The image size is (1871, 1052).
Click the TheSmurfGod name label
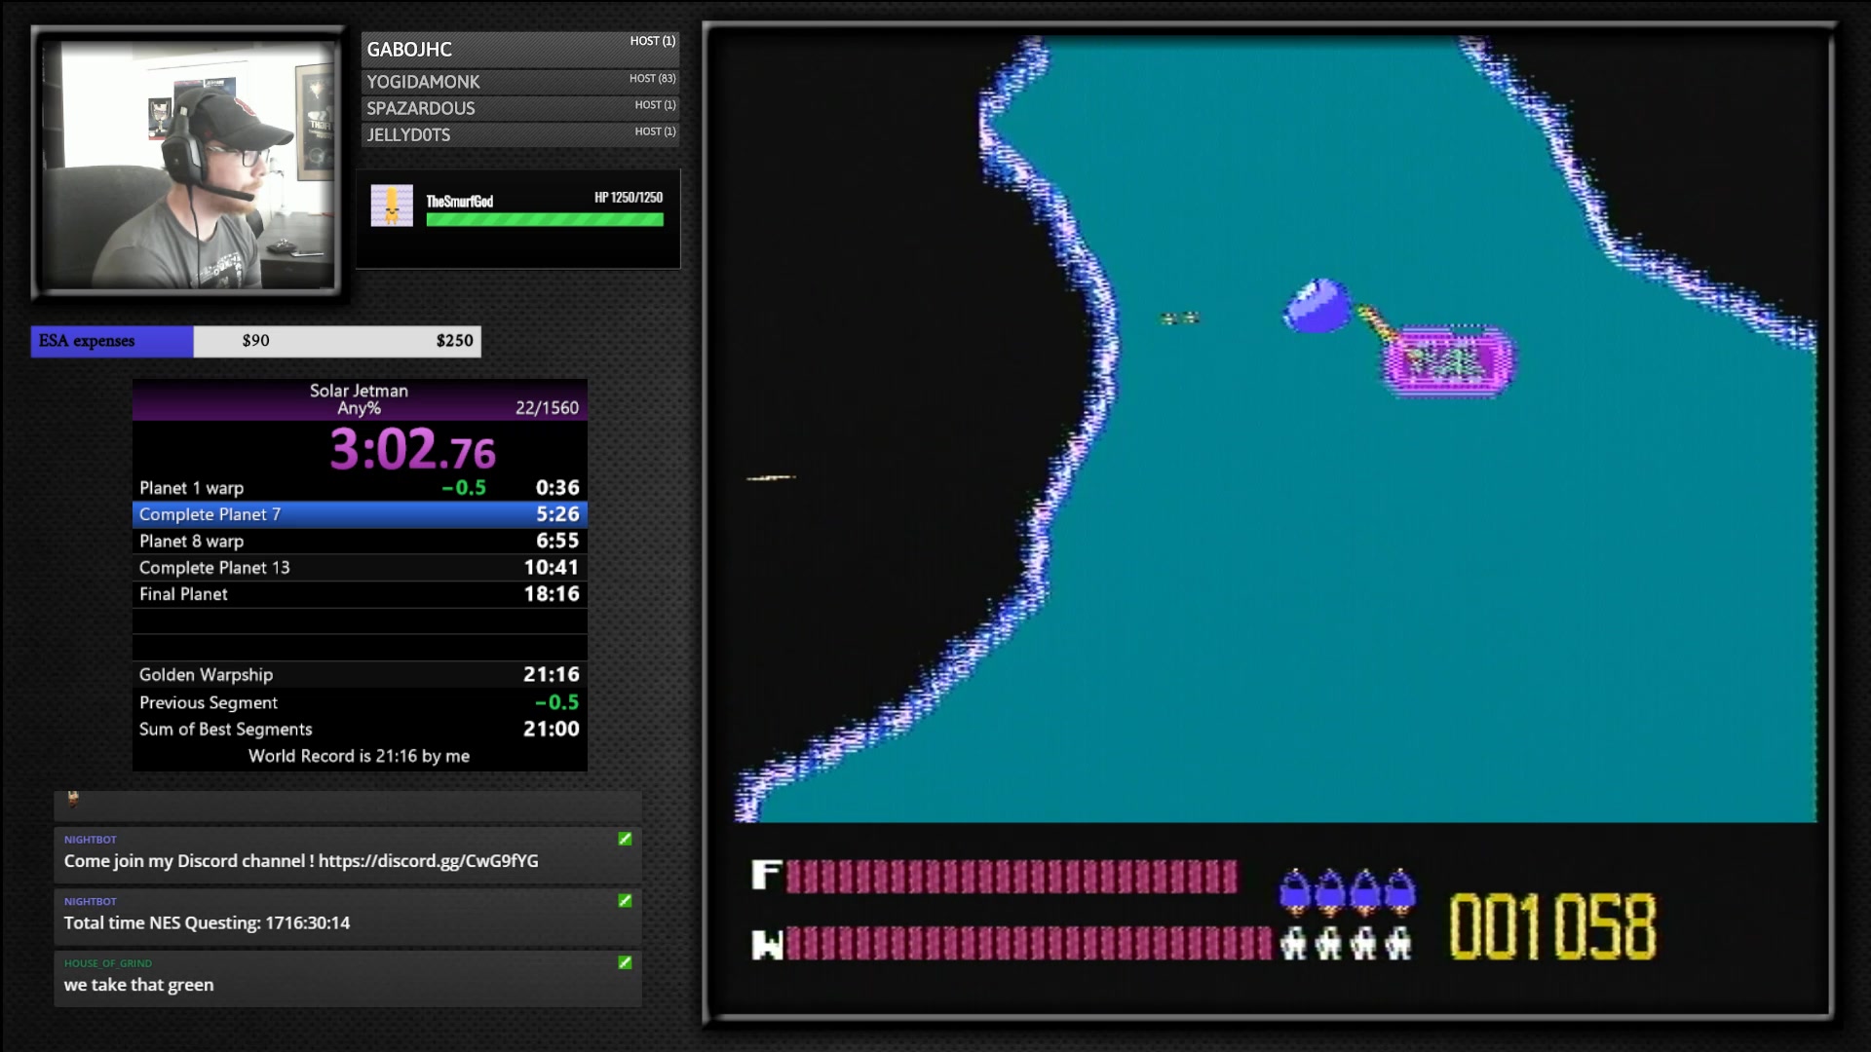[x=460, y=202]
